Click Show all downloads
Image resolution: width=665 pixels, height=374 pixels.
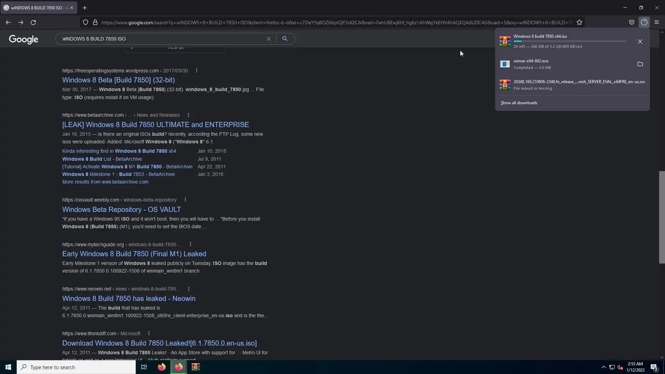pos(519,103)
